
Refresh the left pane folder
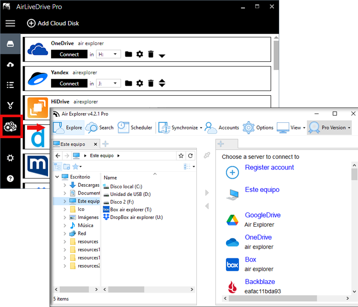click(x=190, y=156)
